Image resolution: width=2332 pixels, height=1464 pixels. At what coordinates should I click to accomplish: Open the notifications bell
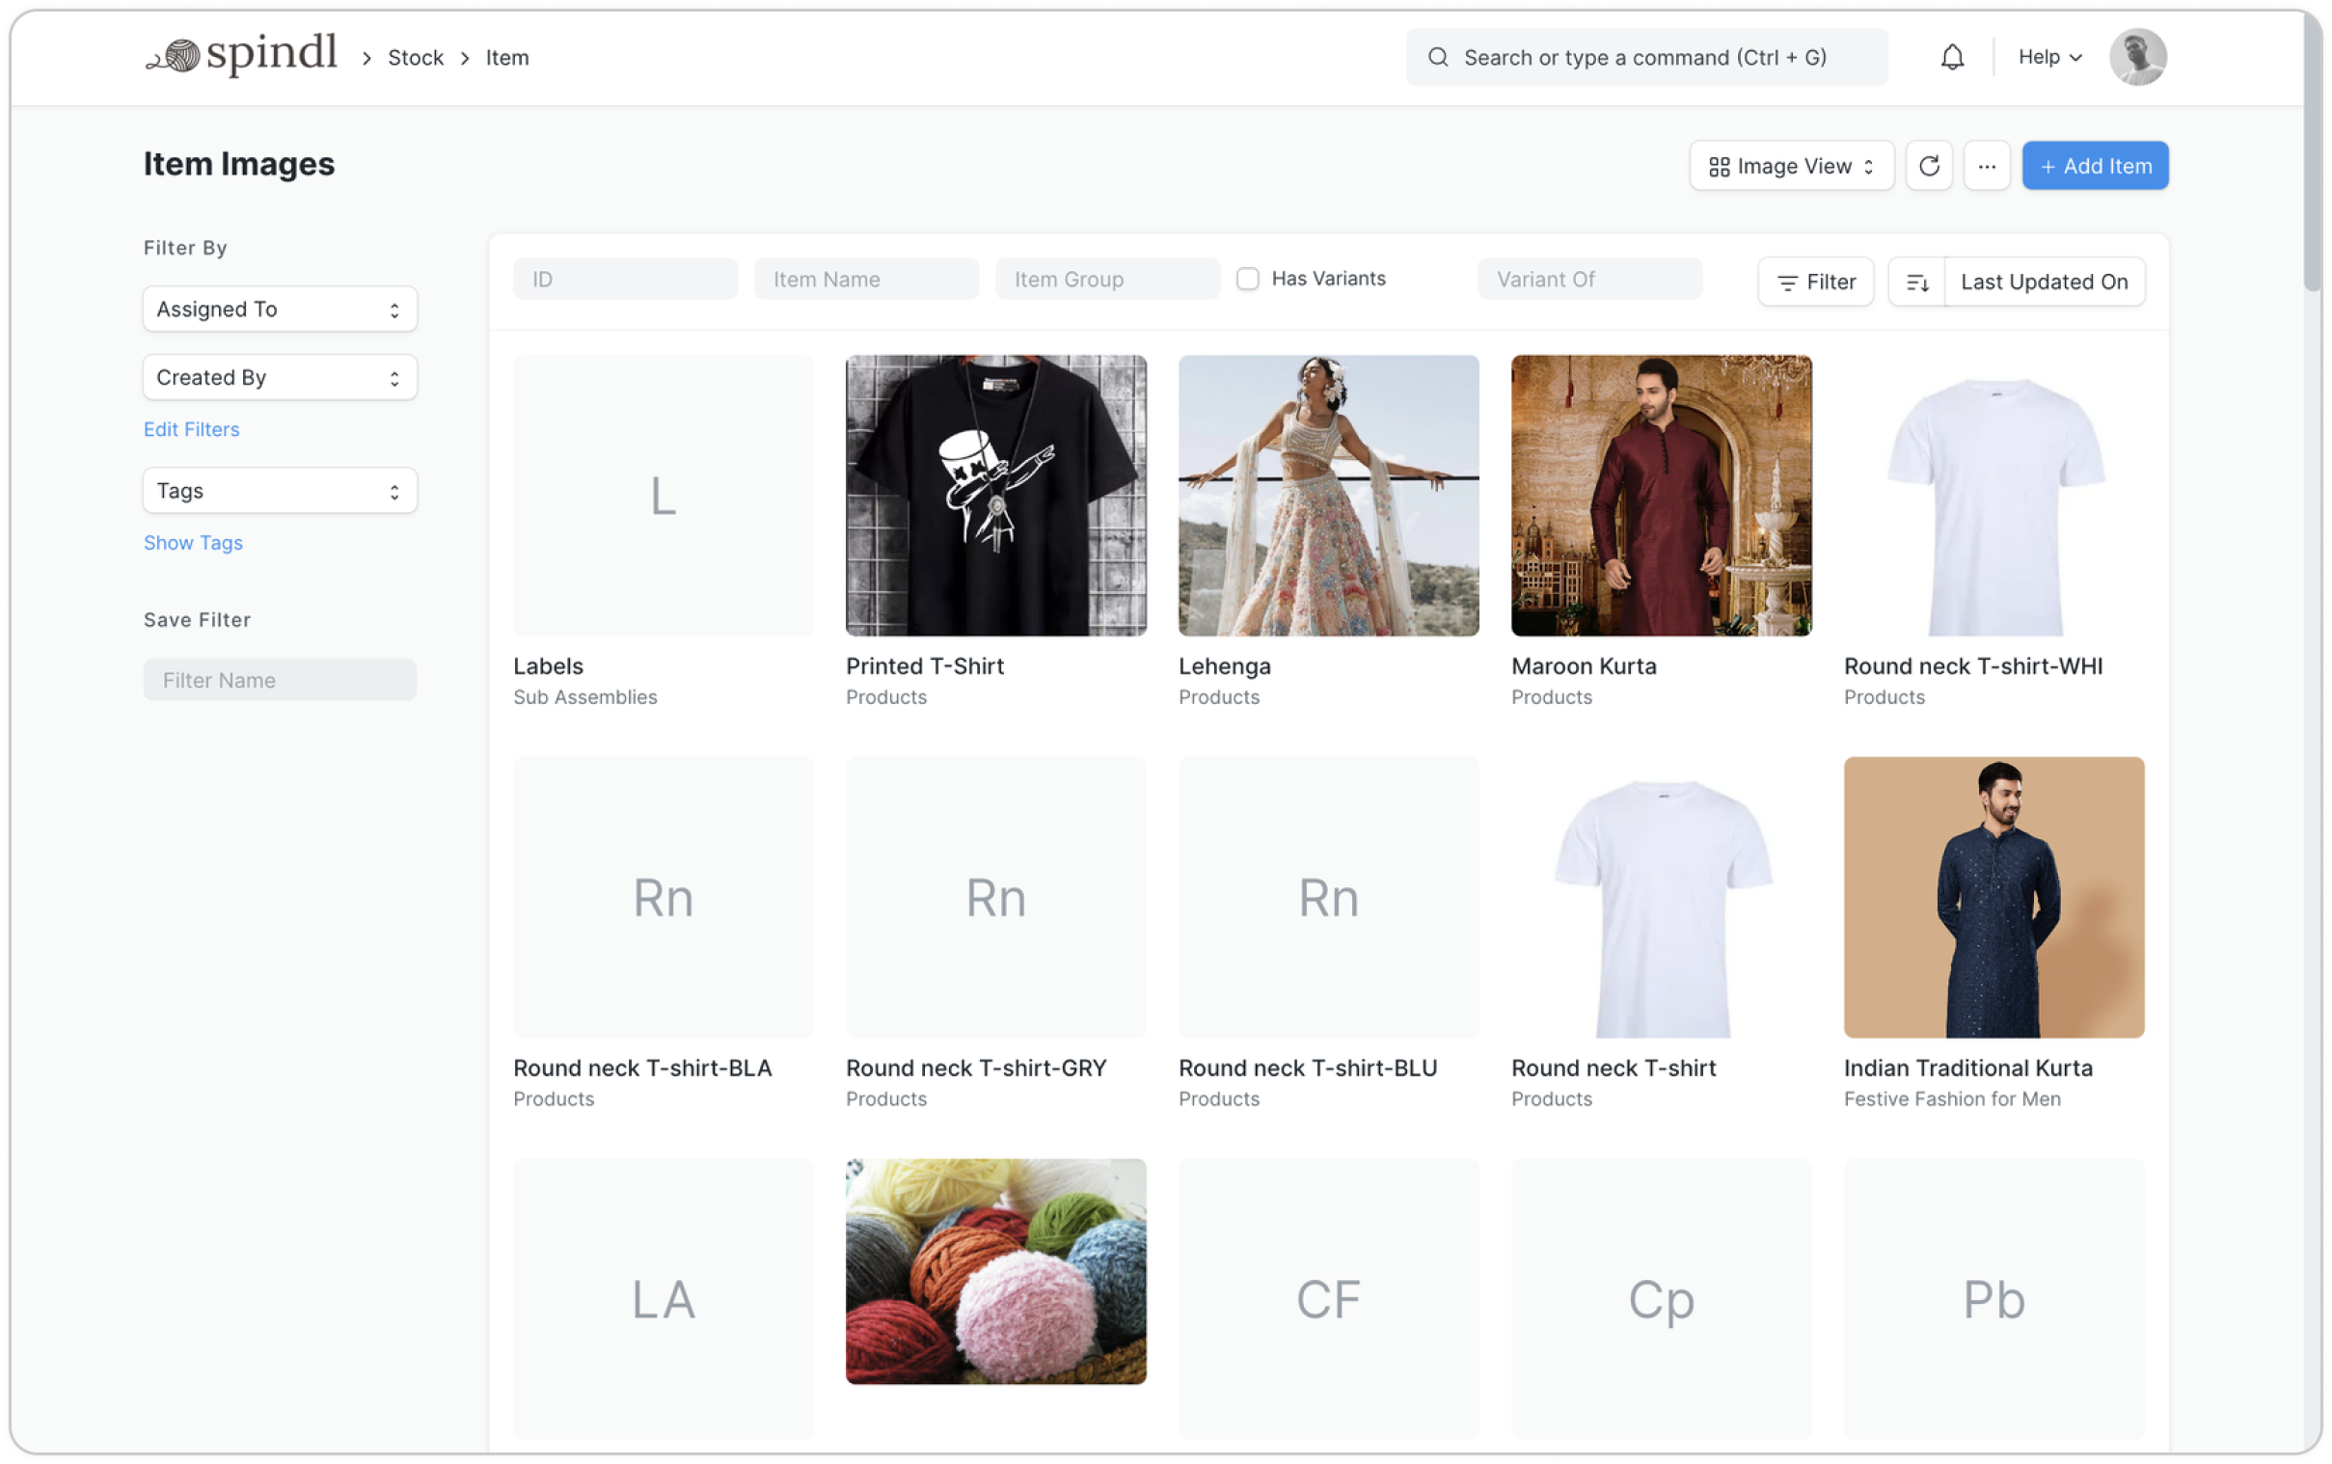point(1952,57)
